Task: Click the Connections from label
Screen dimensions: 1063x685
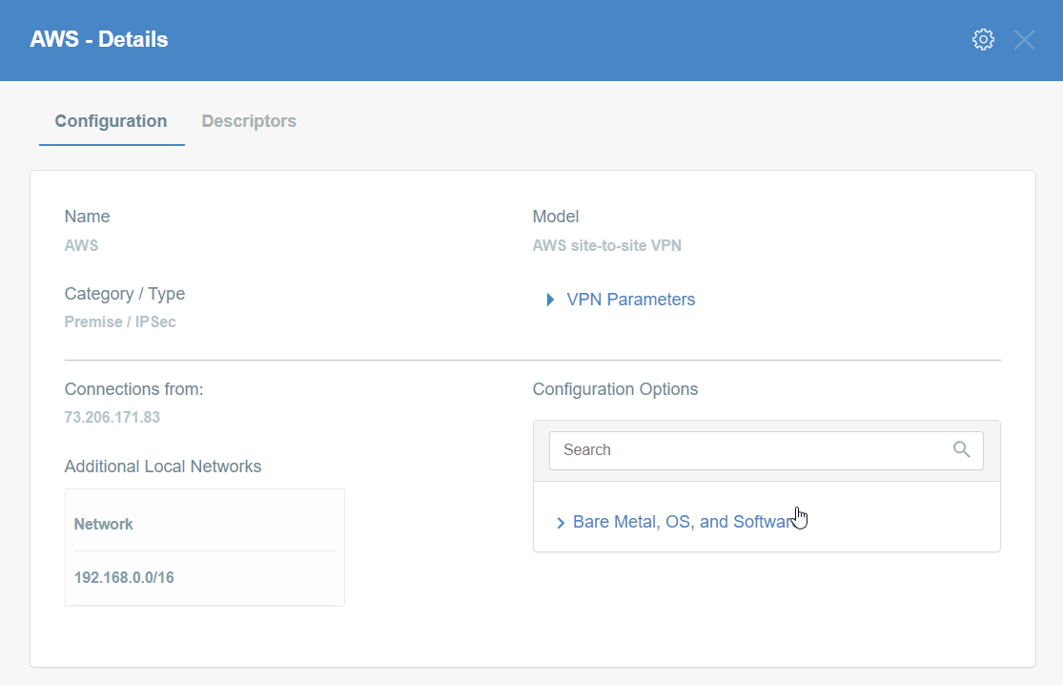Action: pos(133,389)
